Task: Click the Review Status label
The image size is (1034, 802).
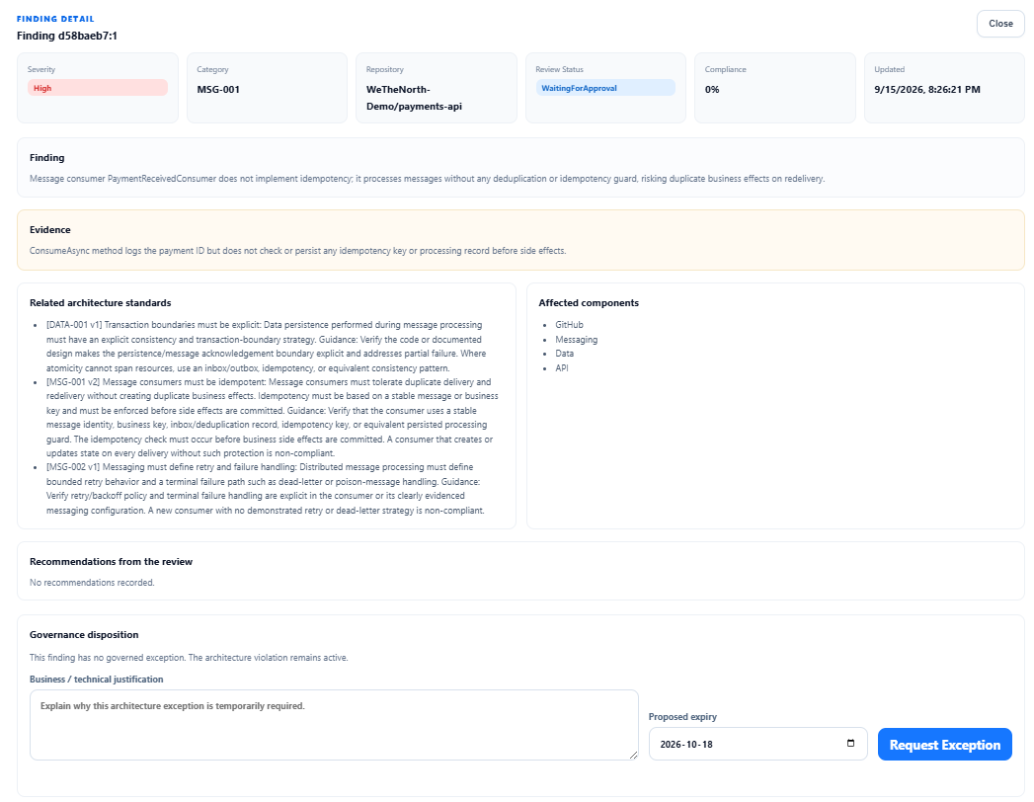Action: (x=559, y=69)
